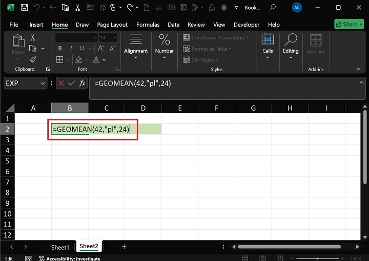Add a new sheet with plus button

pos(124,247)
